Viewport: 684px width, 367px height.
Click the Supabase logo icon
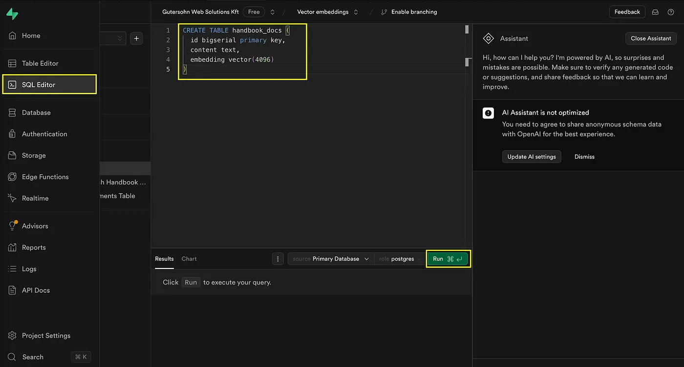(12, 14)
